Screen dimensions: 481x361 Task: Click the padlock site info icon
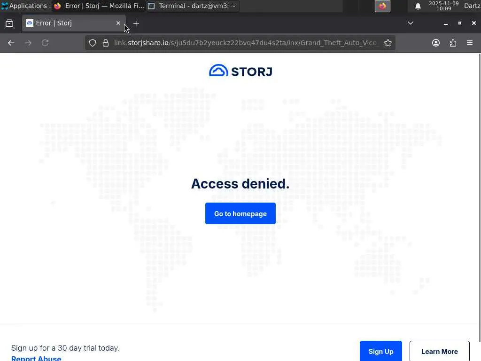[106, 43]
